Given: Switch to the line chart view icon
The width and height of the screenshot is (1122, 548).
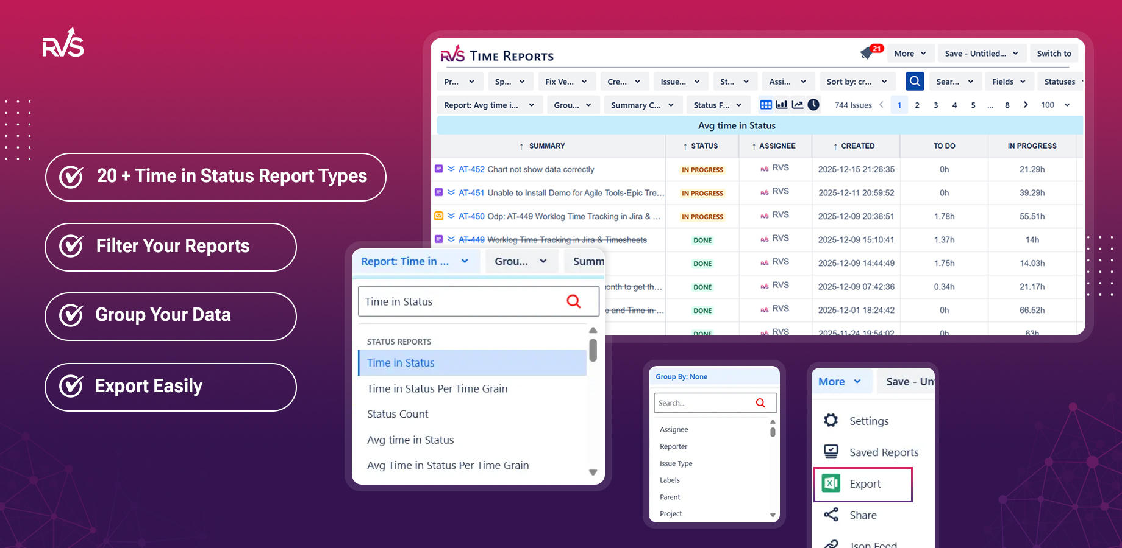Looking at the screenshot, I should click(798, 104).
